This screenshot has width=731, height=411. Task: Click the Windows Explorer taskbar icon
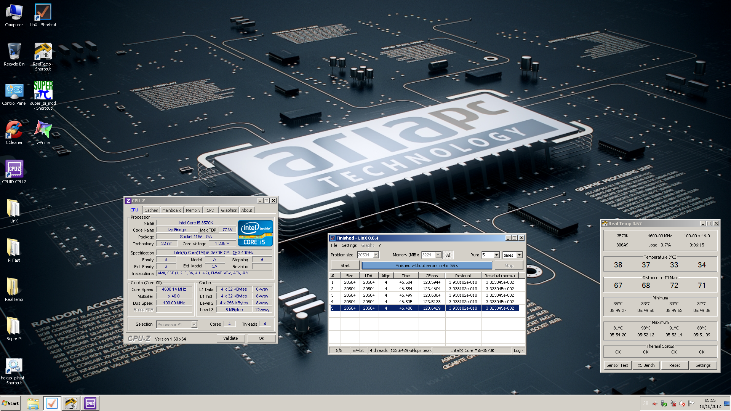(33, 403)
